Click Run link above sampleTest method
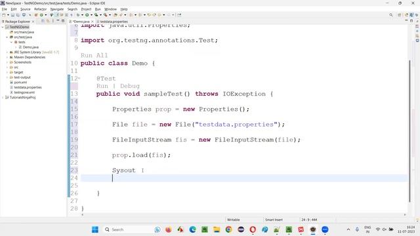Viewport: 420px width, 236px height. (102, 86)
